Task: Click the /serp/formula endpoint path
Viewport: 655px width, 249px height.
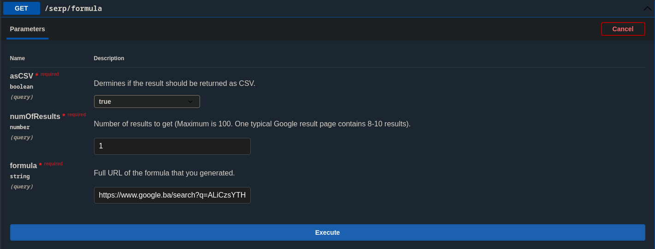Action: point(73,8)
